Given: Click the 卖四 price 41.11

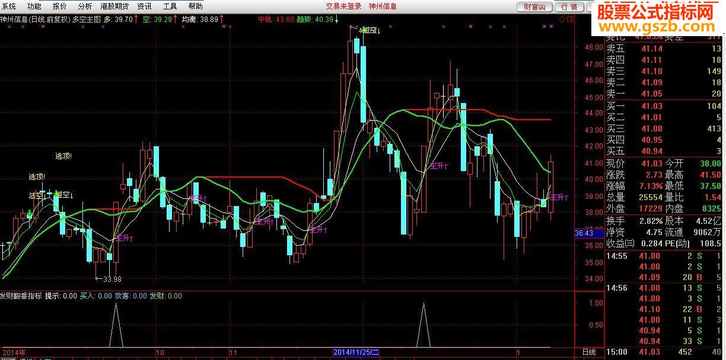Looking at the screenshot, I should [x=652, y=60].
